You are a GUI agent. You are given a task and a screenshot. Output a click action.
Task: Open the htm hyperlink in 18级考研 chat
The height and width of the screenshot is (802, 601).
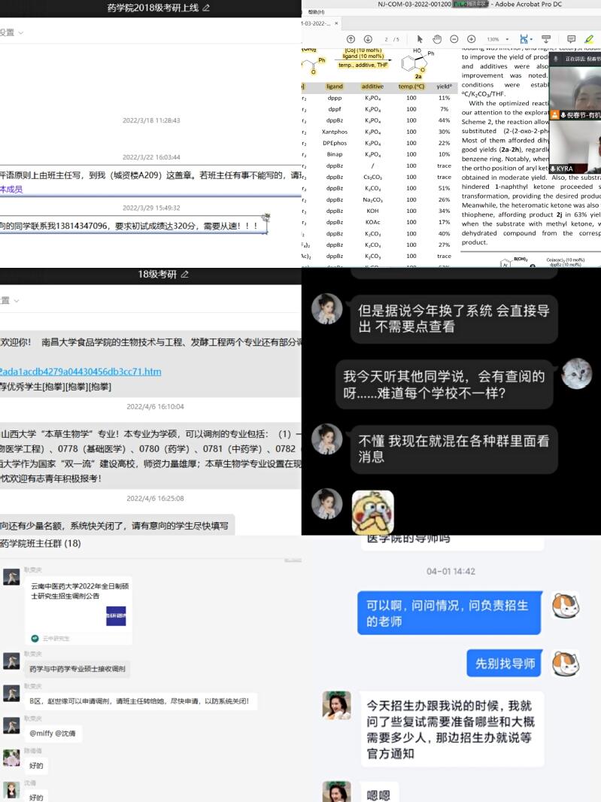(x=80, y=372)
